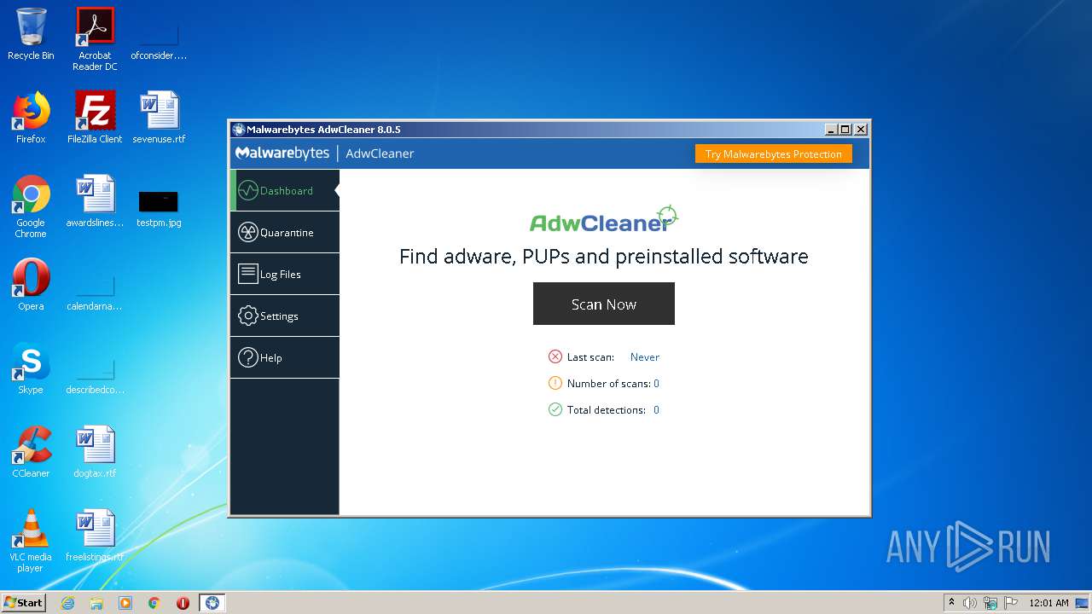Select the awardslines document on desktop
Image resolution: width=1092 pixels, height=614 pixels.
click(x=95, y=201)
